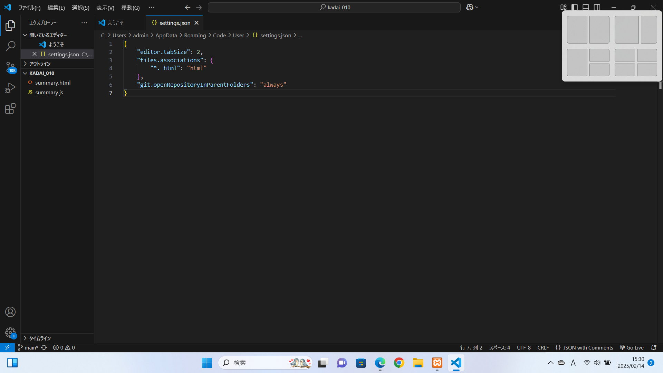This screenshot has width=663, height=373.
Task: Toggle primary side bar visibility
Action: click(x=575, y=7)
